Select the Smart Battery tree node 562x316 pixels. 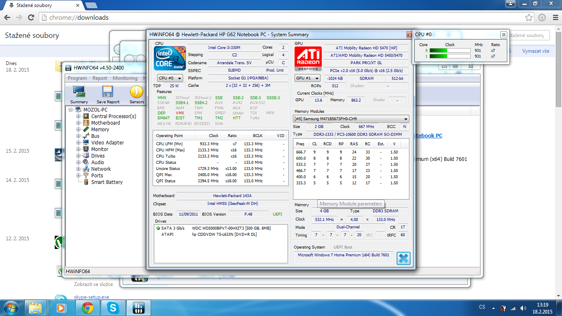tap(107, 182)
